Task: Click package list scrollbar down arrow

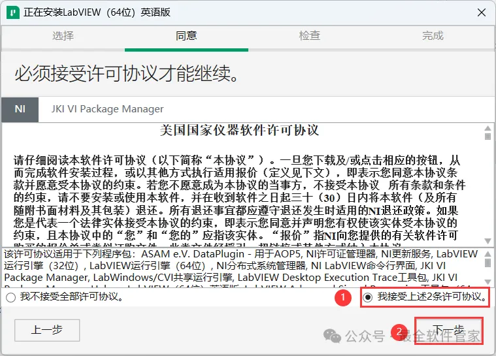Action: tap(488, 282)
